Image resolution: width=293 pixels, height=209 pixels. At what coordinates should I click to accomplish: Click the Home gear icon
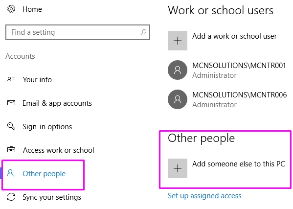click(11, 9)
